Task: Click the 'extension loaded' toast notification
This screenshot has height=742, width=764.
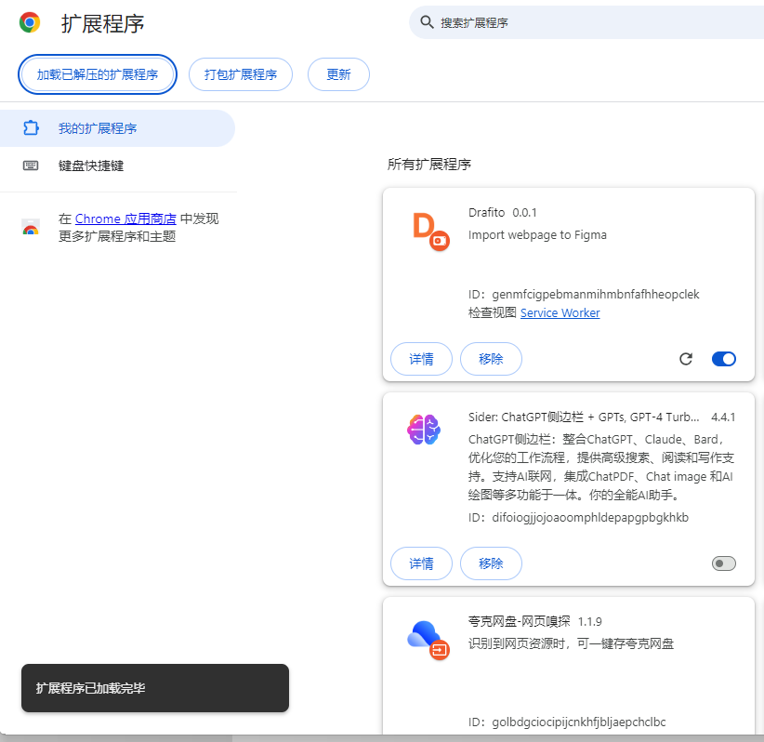Action: (155, 688)
